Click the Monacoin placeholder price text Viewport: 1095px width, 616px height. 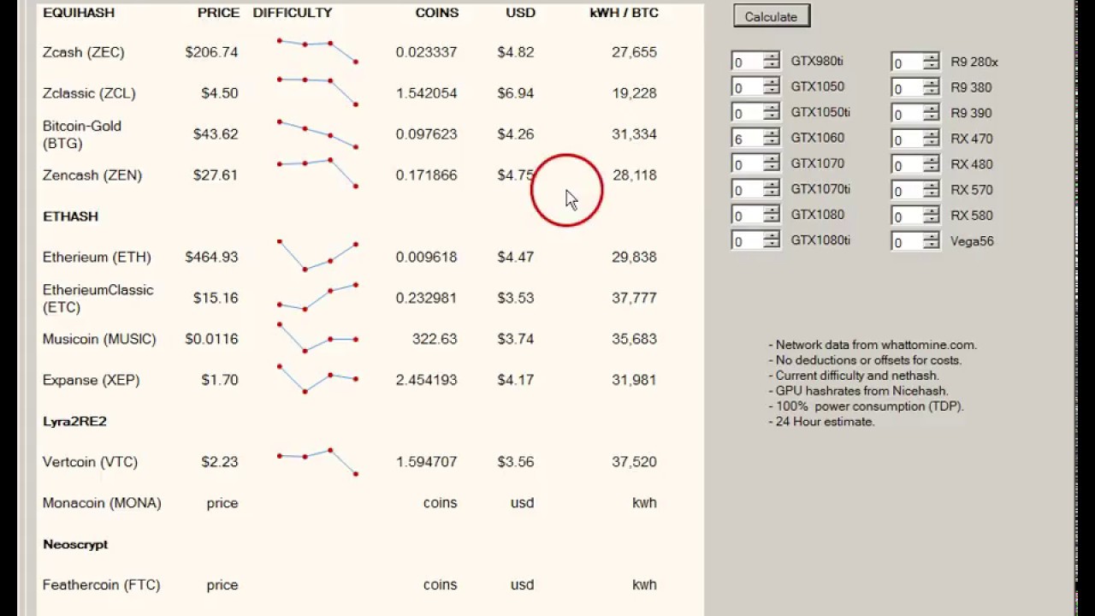pos(222,503)
